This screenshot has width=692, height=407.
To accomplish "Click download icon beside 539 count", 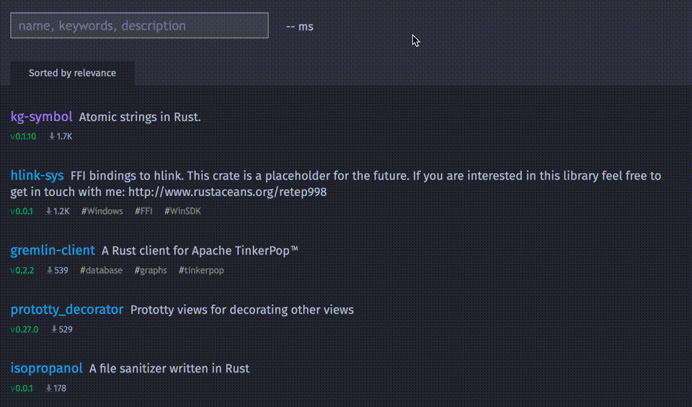I will [x=50, y=270].
